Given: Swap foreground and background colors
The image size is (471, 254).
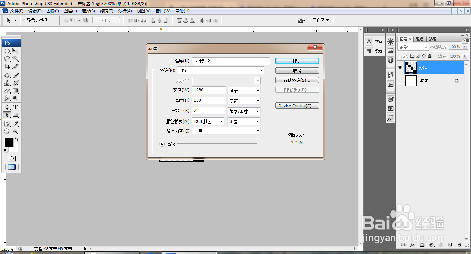Looking at the screenshot, I should coord(16,139).
